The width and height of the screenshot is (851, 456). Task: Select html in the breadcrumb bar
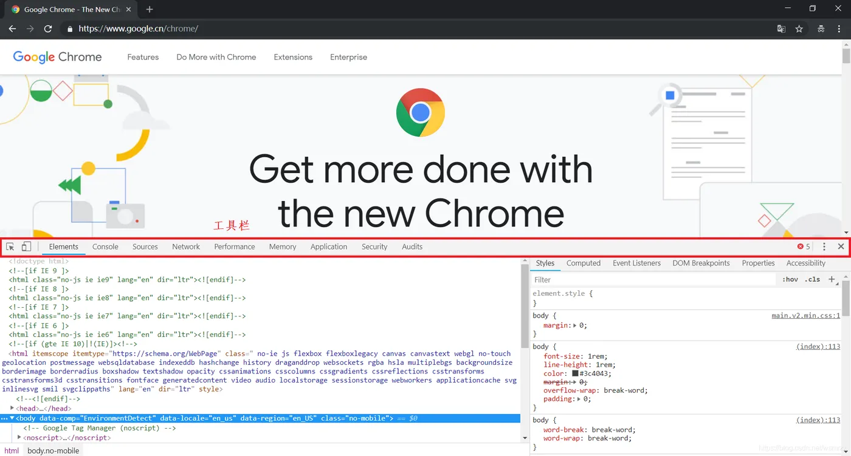(12, 451)
